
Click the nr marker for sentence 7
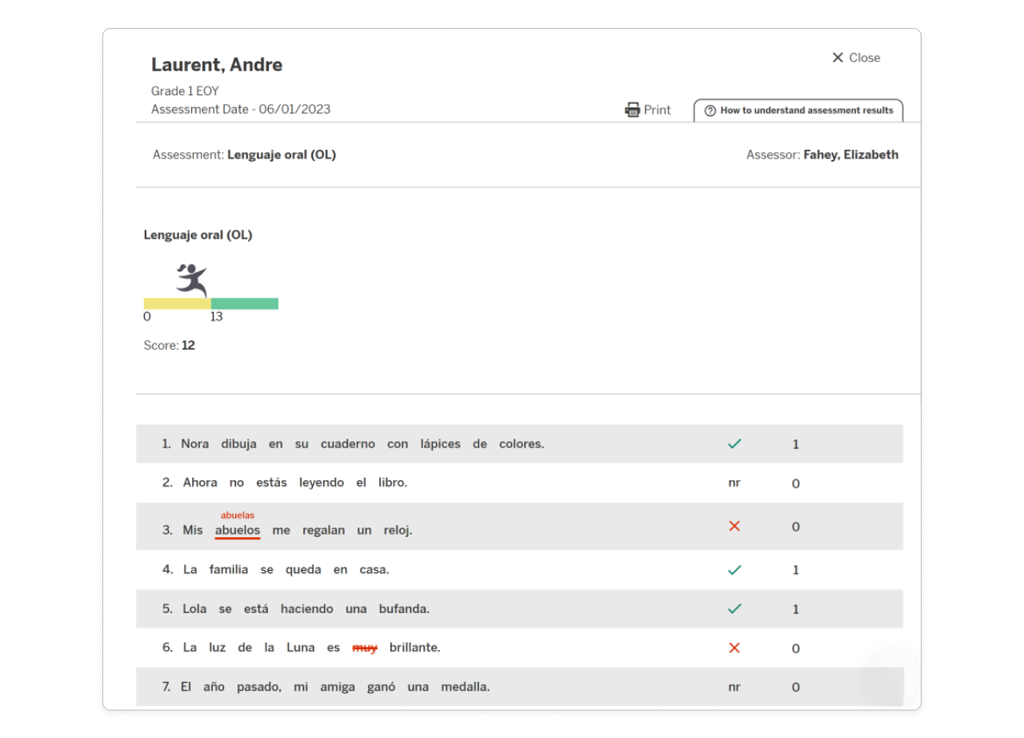coord(734,687)
